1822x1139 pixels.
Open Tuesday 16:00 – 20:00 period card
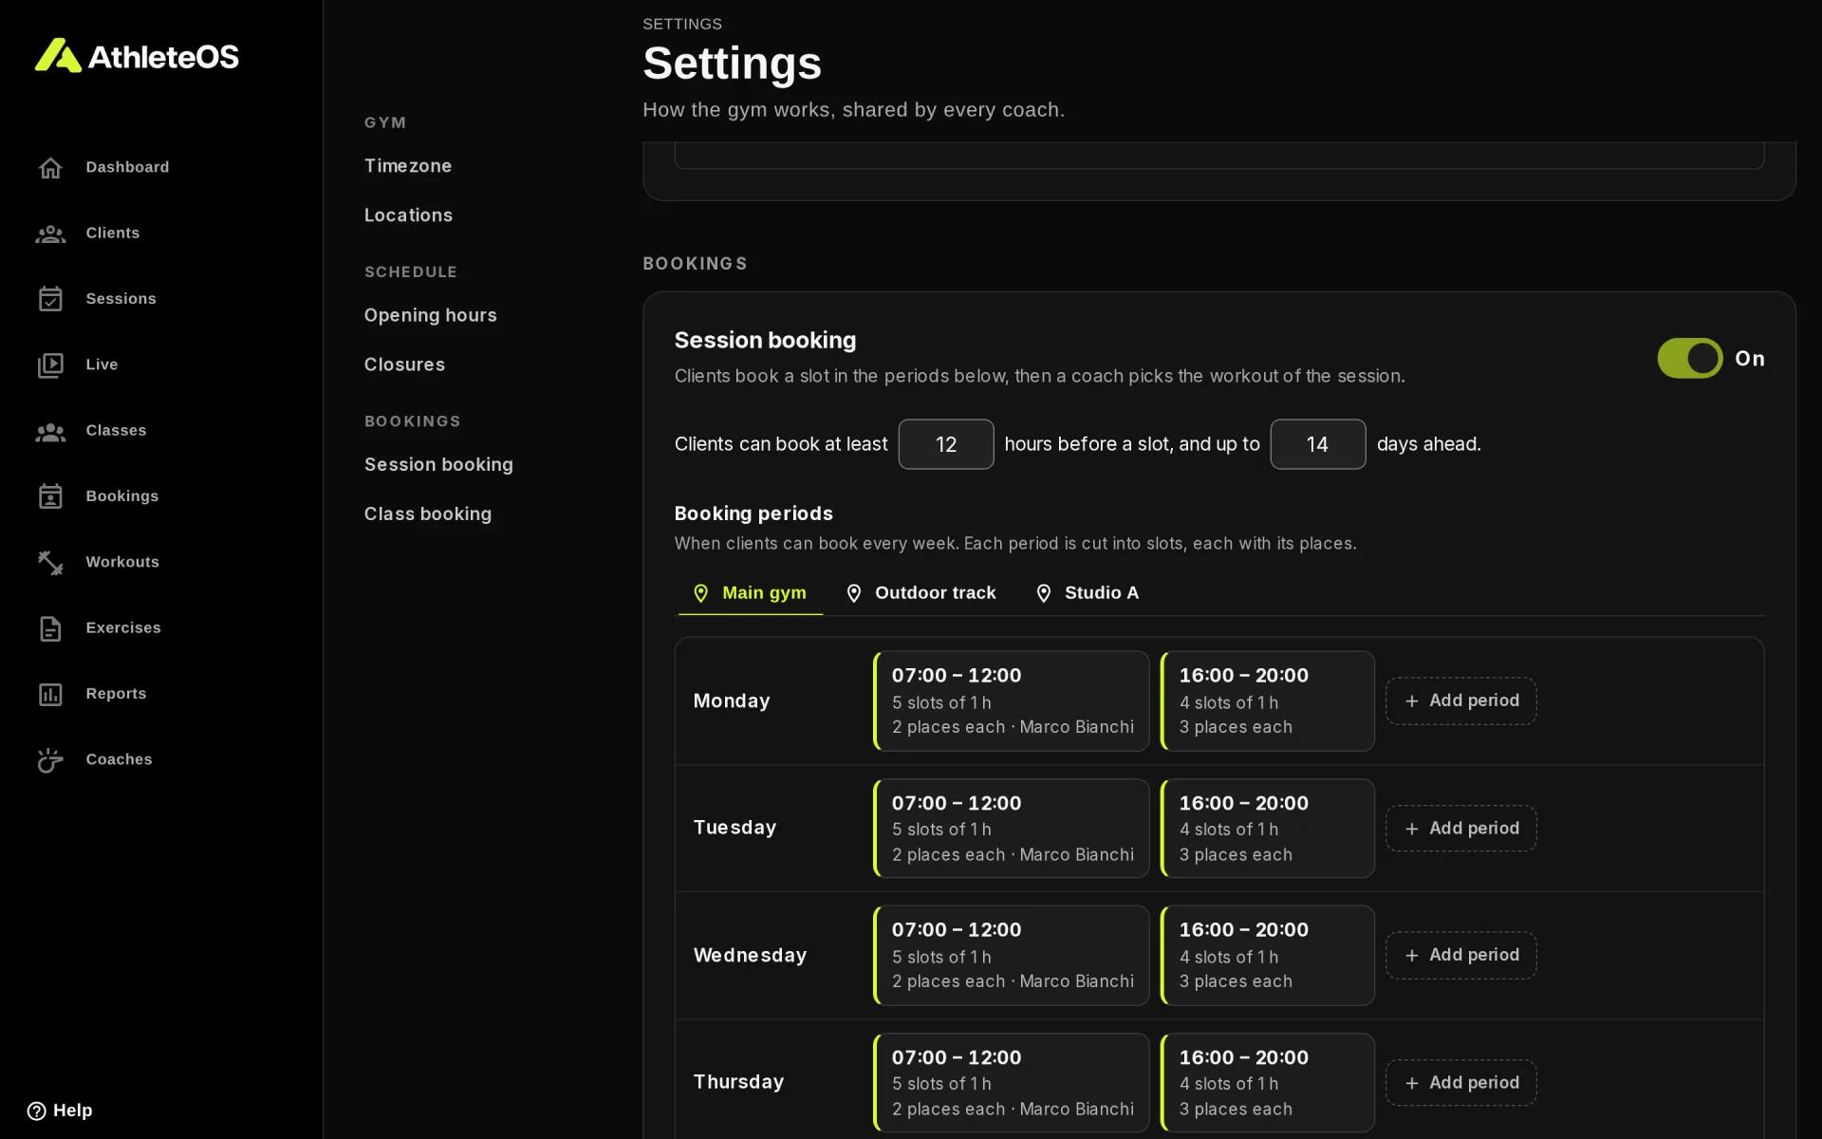pos(1267,829)
